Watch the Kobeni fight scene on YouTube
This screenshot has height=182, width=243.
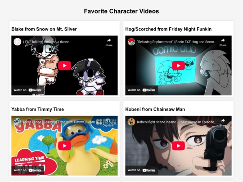tap(141, 170)
